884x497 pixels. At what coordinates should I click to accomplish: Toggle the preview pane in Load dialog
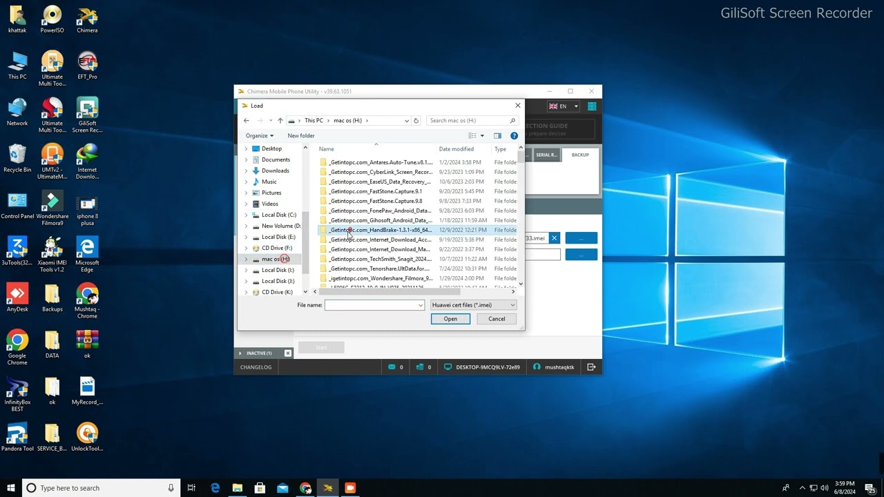[497, 136]
